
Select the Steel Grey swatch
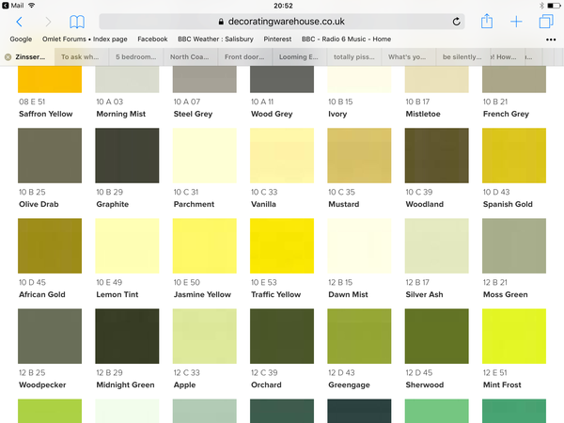click(205, 79)
